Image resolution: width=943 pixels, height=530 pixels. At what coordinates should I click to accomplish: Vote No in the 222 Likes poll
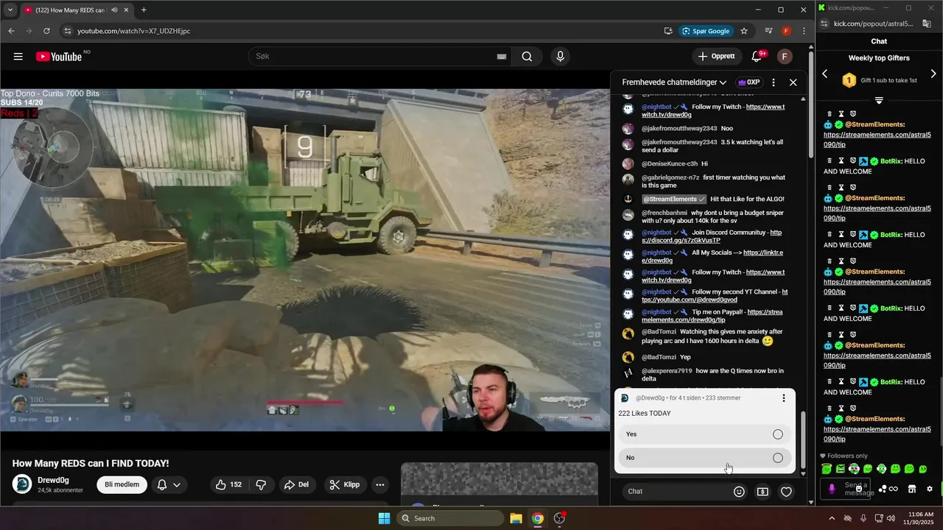[704, 458]
